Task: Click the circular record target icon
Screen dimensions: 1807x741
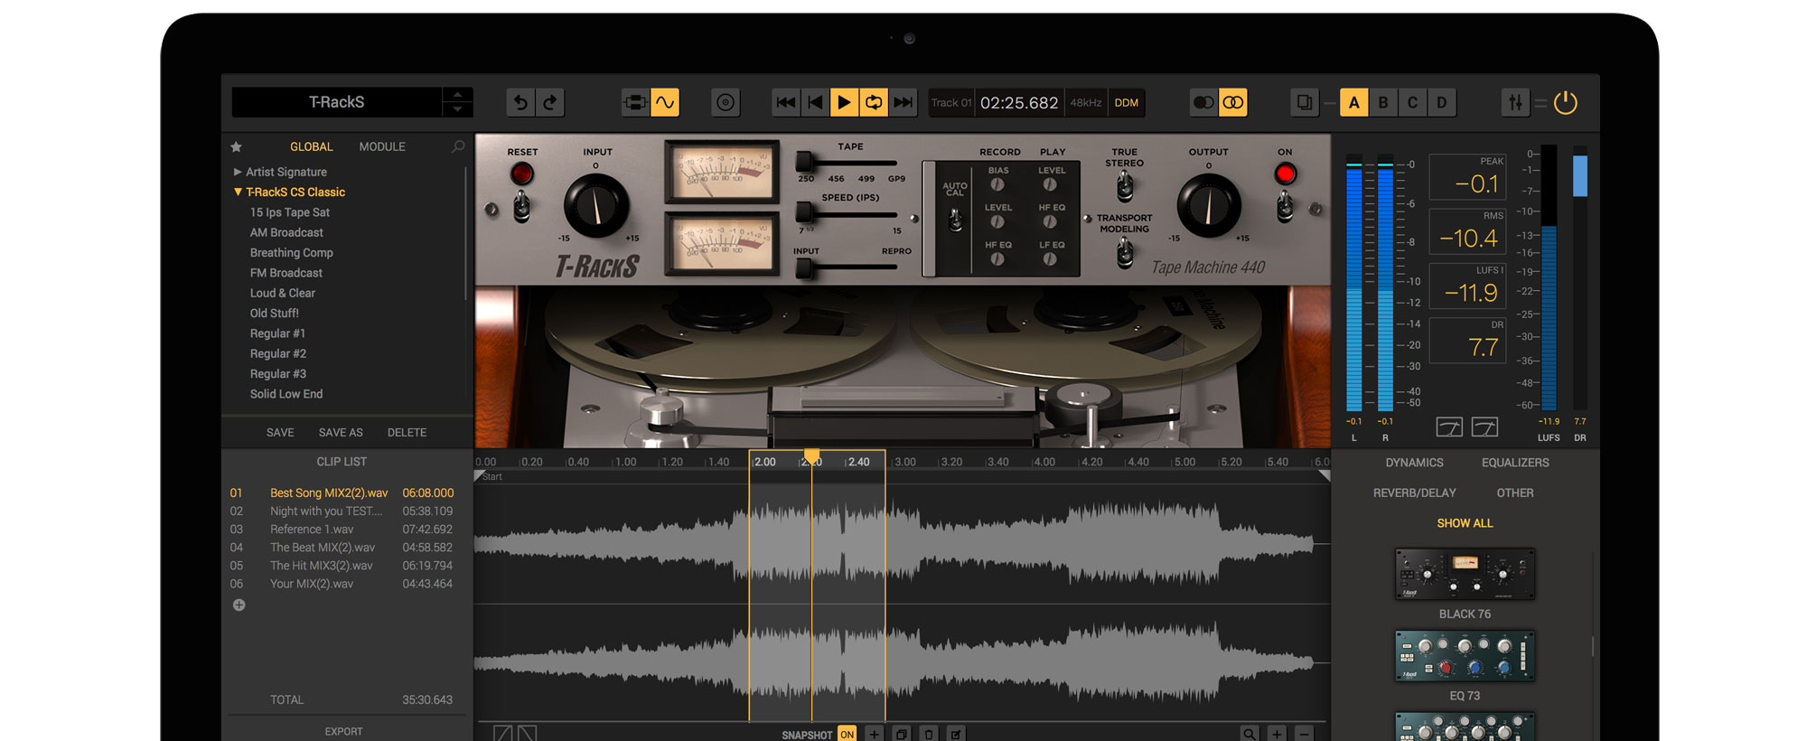Action: (726, 103)
